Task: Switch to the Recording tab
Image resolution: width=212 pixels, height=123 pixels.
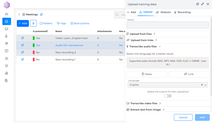Action: click(182, 12)
